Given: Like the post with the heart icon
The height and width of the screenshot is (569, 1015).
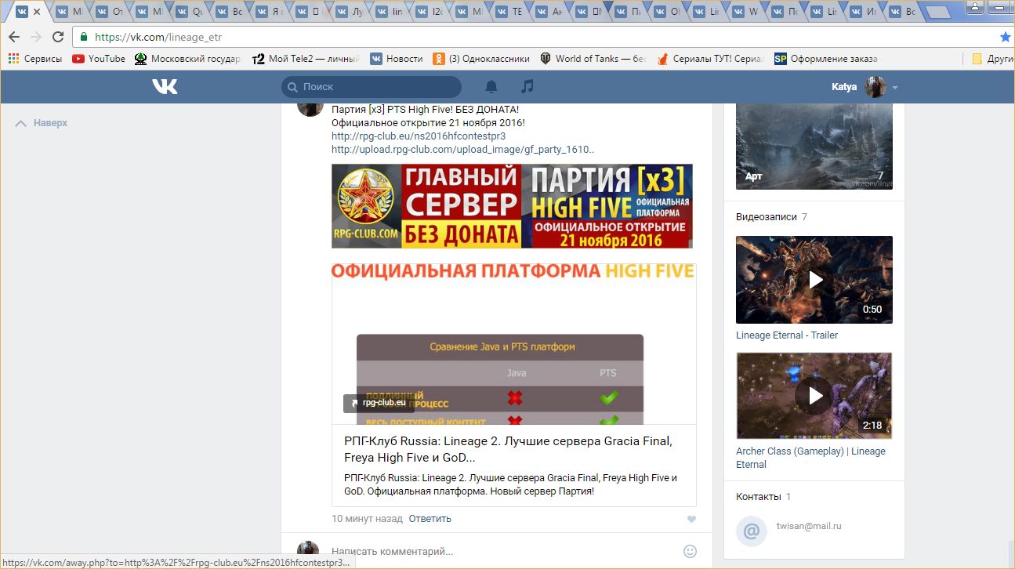Looking at the screenshot, I should coord(691,519).
